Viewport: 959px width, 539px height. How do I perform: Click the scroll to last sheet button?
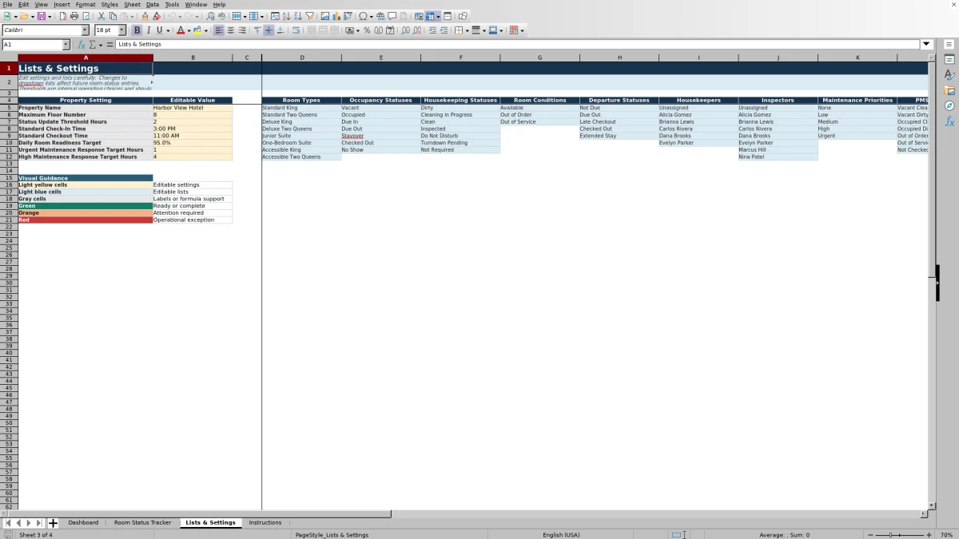pyautogui.click(x=38, y=523)
